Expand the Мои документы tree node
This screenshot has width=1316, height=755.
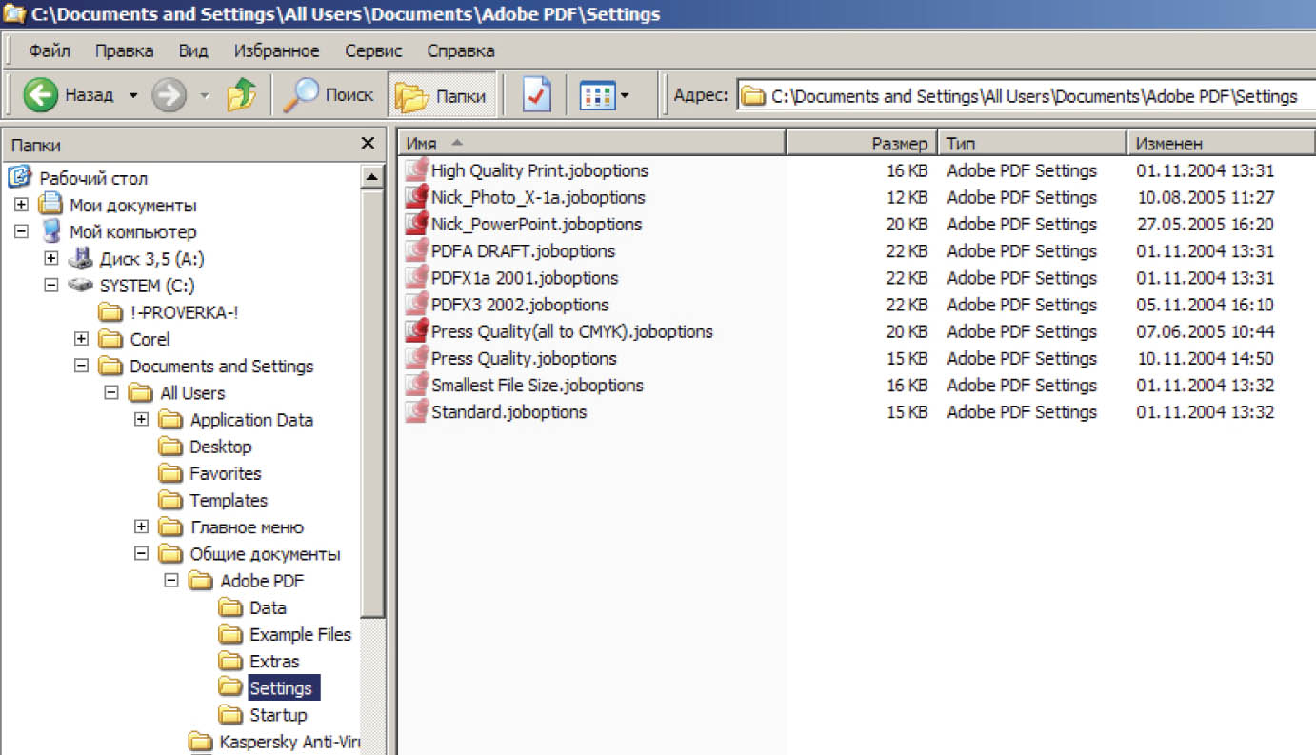(21, 205)
